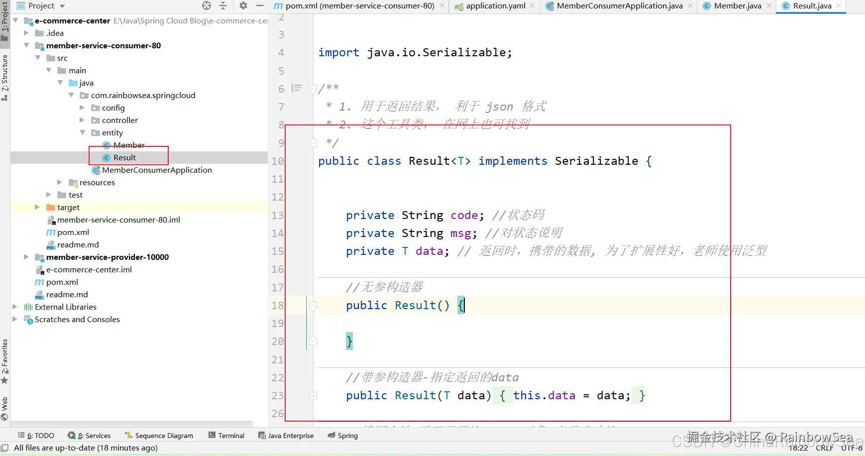Collapse the entity package
Image resolution: width=865 pixels, height=456 pixels.
[x=82, y=132]
